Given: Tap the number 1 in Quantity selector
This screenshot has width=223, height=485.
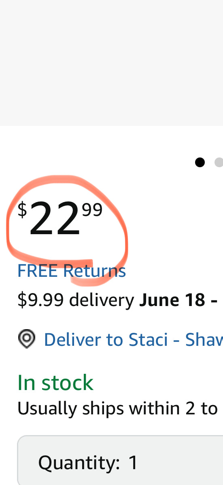Looking at the screenshot, I should point(133,463).
